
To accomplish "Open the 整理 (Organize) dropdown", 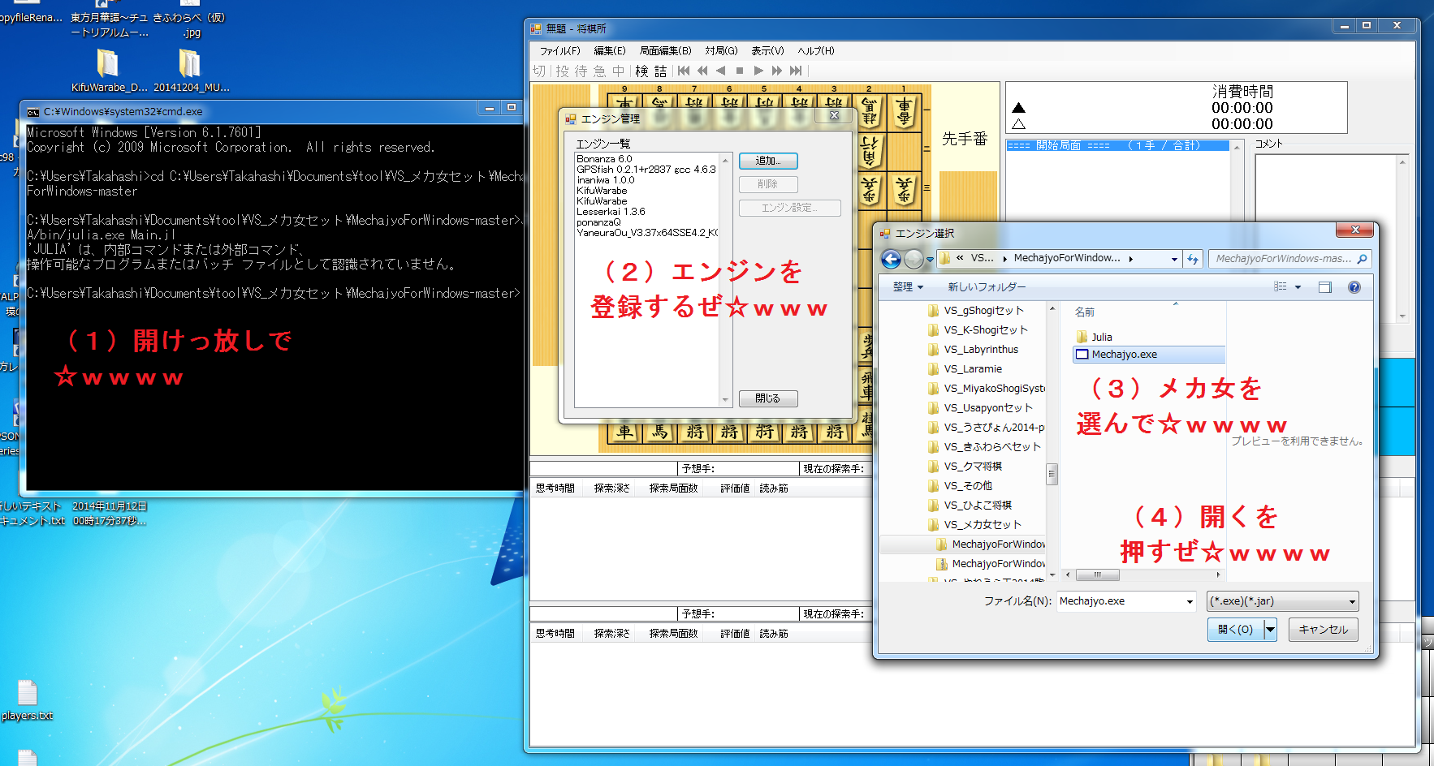I will (908, 287).
